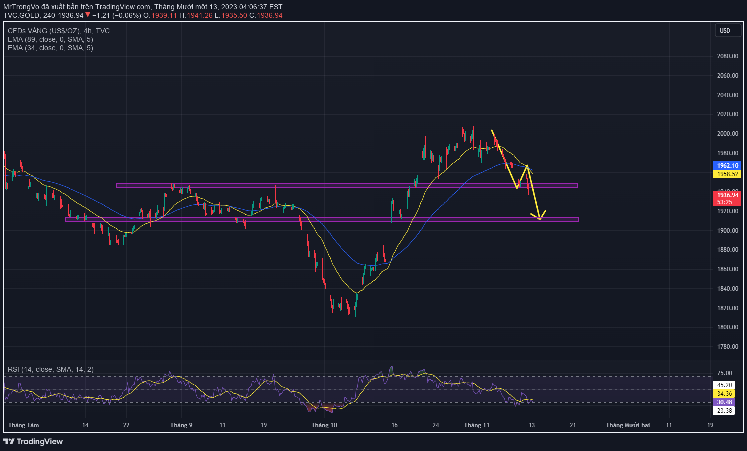Click the 1780.00 price axis label

728,347
